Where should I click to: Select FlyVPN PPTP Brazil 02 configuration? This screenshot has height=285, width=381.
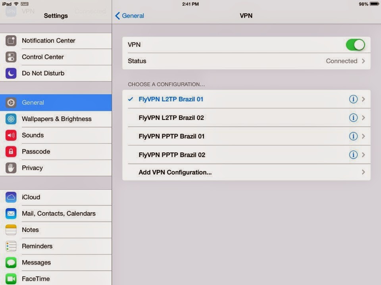click(x=246, y=155)
